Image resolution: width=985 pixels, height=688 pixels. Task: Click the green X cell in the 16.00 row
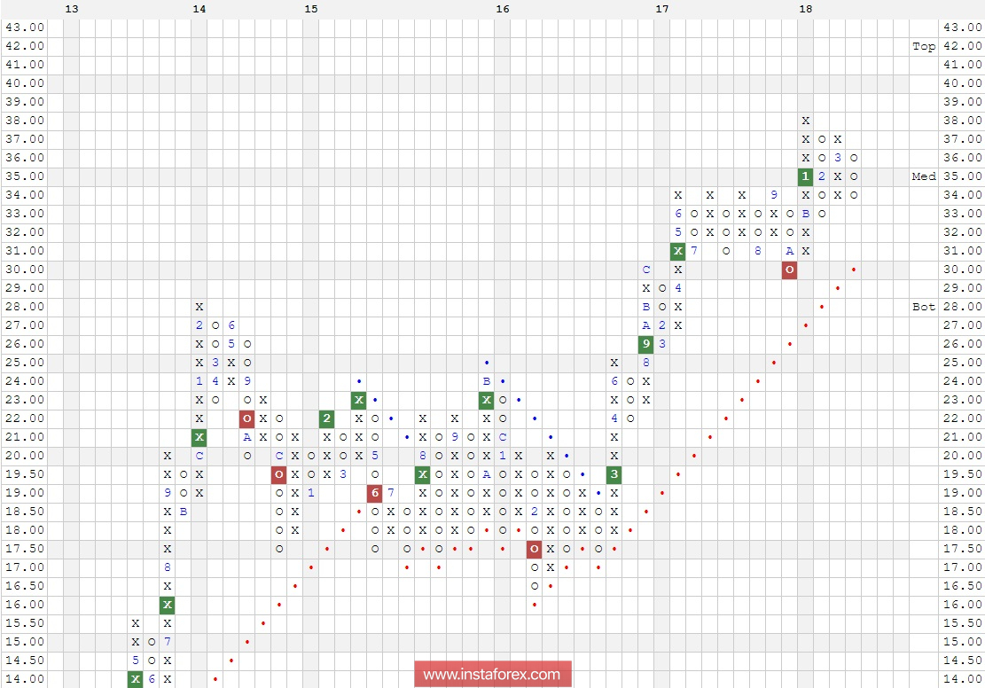[x=167, y=605]
